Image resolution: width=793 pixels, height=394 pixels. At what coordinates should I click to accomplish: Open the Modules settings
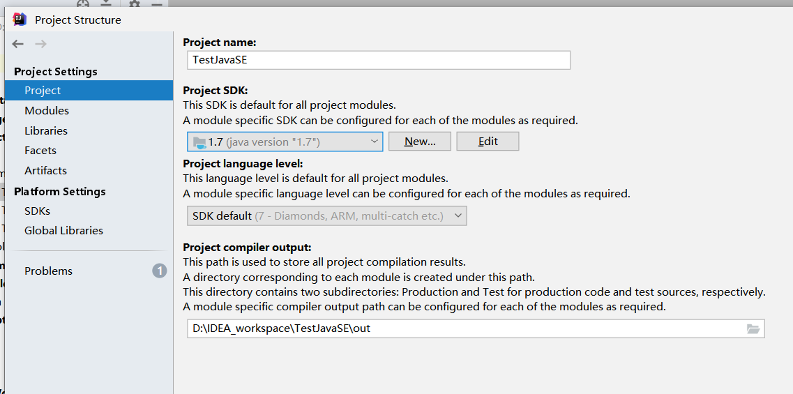(47, 111)
